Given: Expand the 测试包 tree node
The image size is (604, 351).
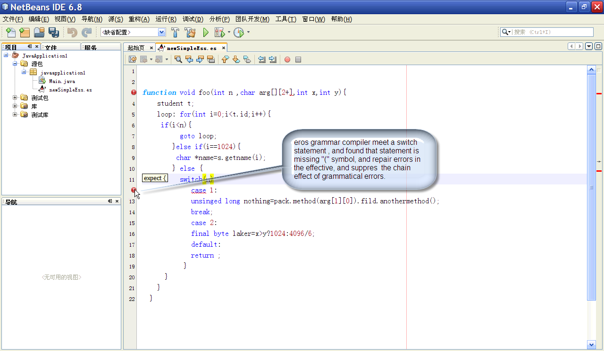Looking at the screenshot, I should pos(15,98).
